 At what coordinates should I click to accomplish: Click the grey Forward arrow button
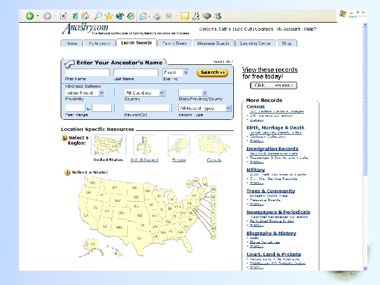47,16
